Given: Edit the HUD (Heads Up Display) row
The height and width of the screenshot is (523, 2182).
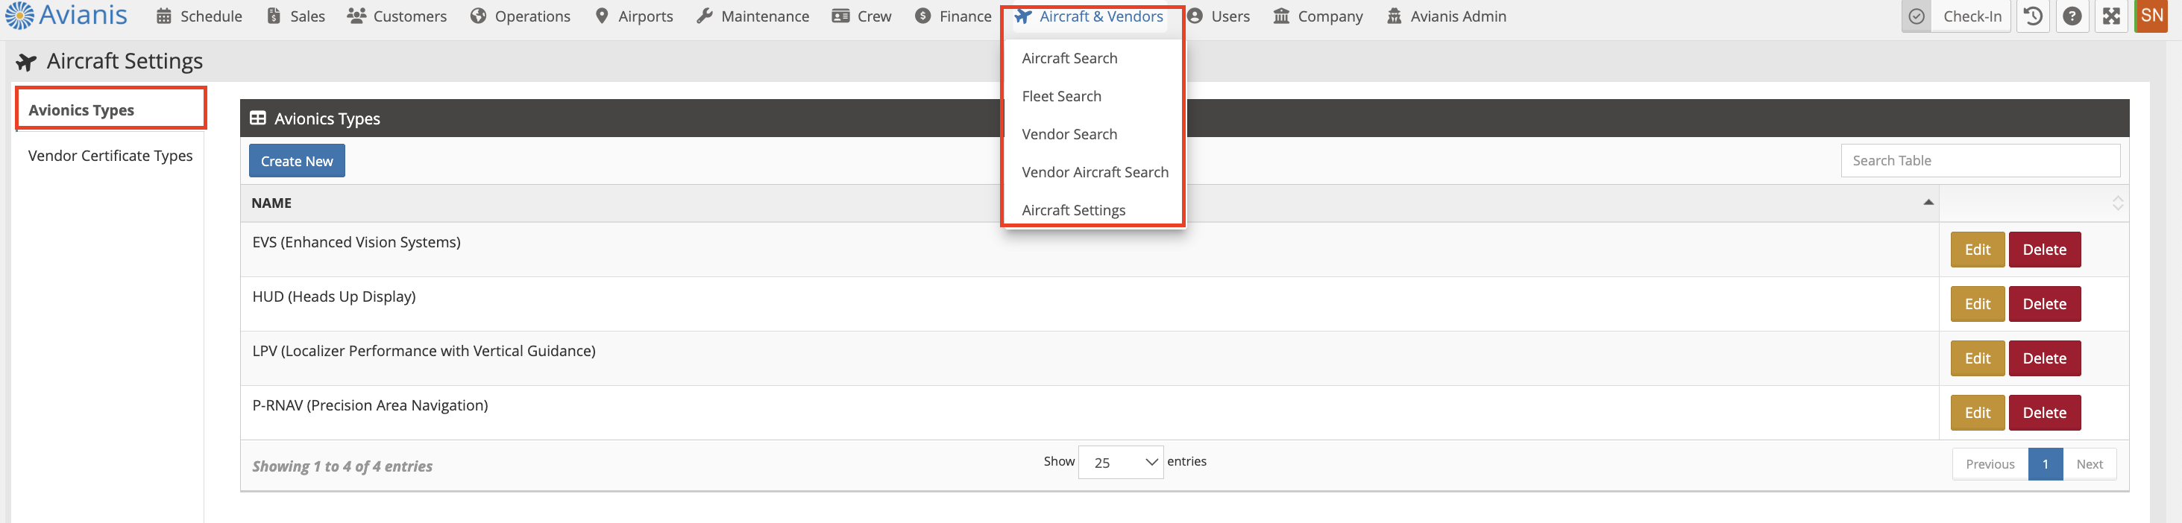Looking at the screenshot, I should click(1977, 304).
